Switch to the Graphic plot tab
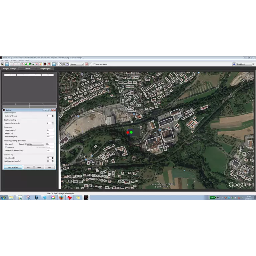Image resolution: width=256 pixels, height=256 pixels. point(45,69)
